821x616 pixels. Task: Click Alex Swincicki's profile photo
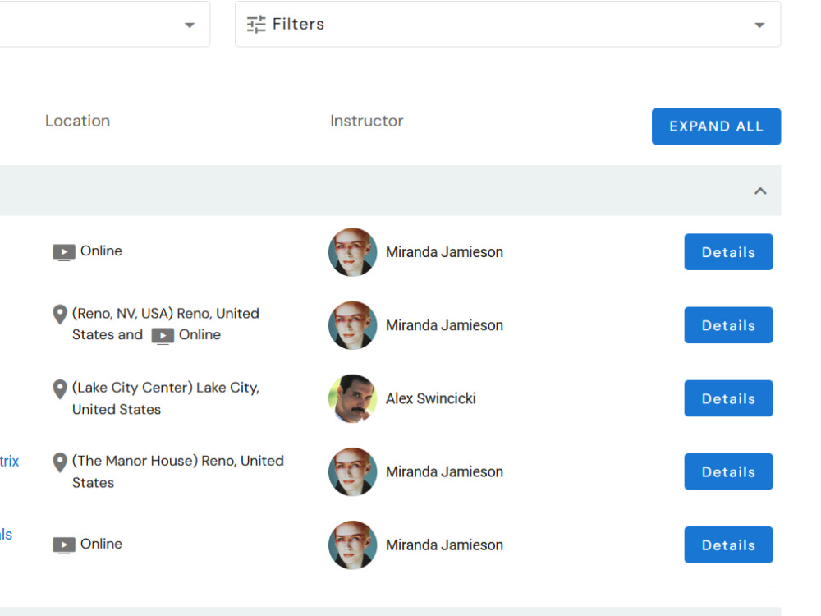(x=352, y=398)
